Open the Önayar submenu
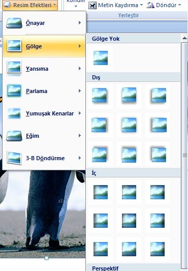This screenshot has height=271, width=188. tap(44, 23)
